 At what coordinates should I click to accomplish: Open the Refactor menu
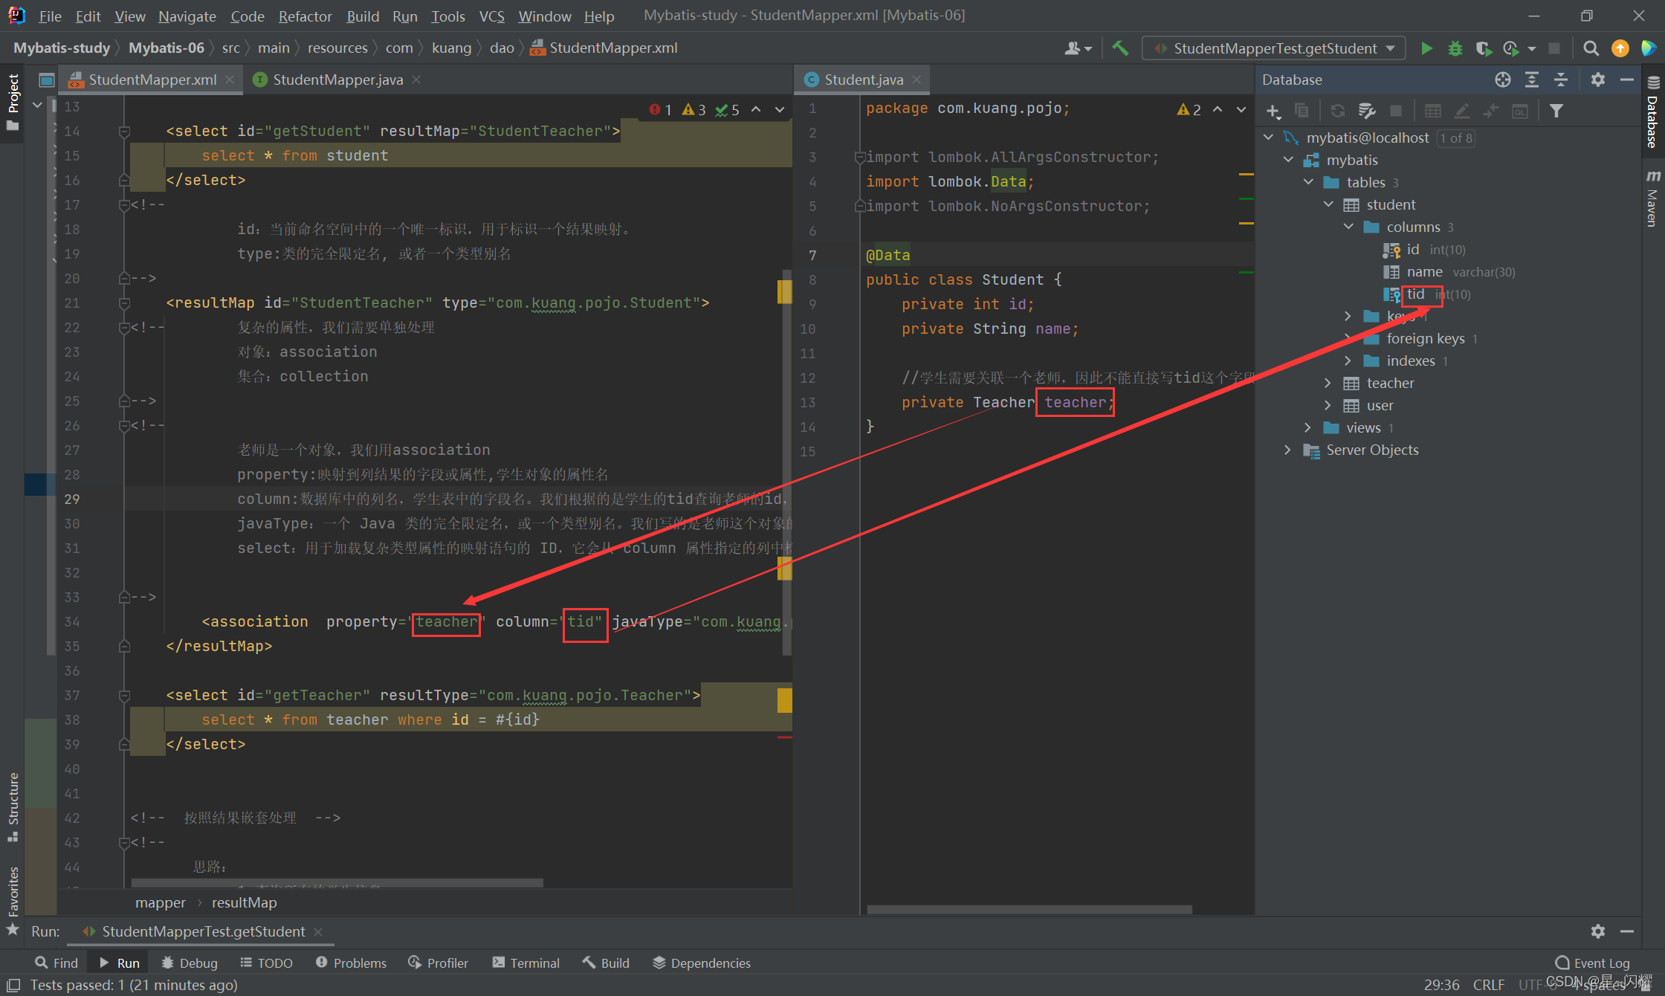(305, 16)
